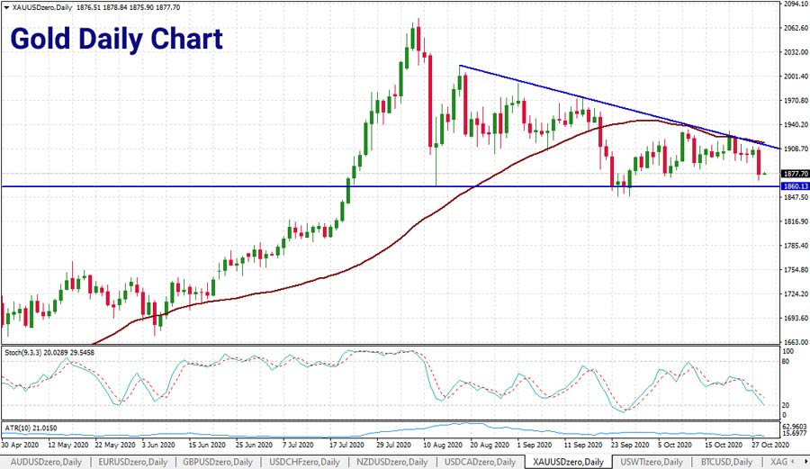
Task: Open the NZDUSDzero,Daily tab
Action: (x=392, y=462)
